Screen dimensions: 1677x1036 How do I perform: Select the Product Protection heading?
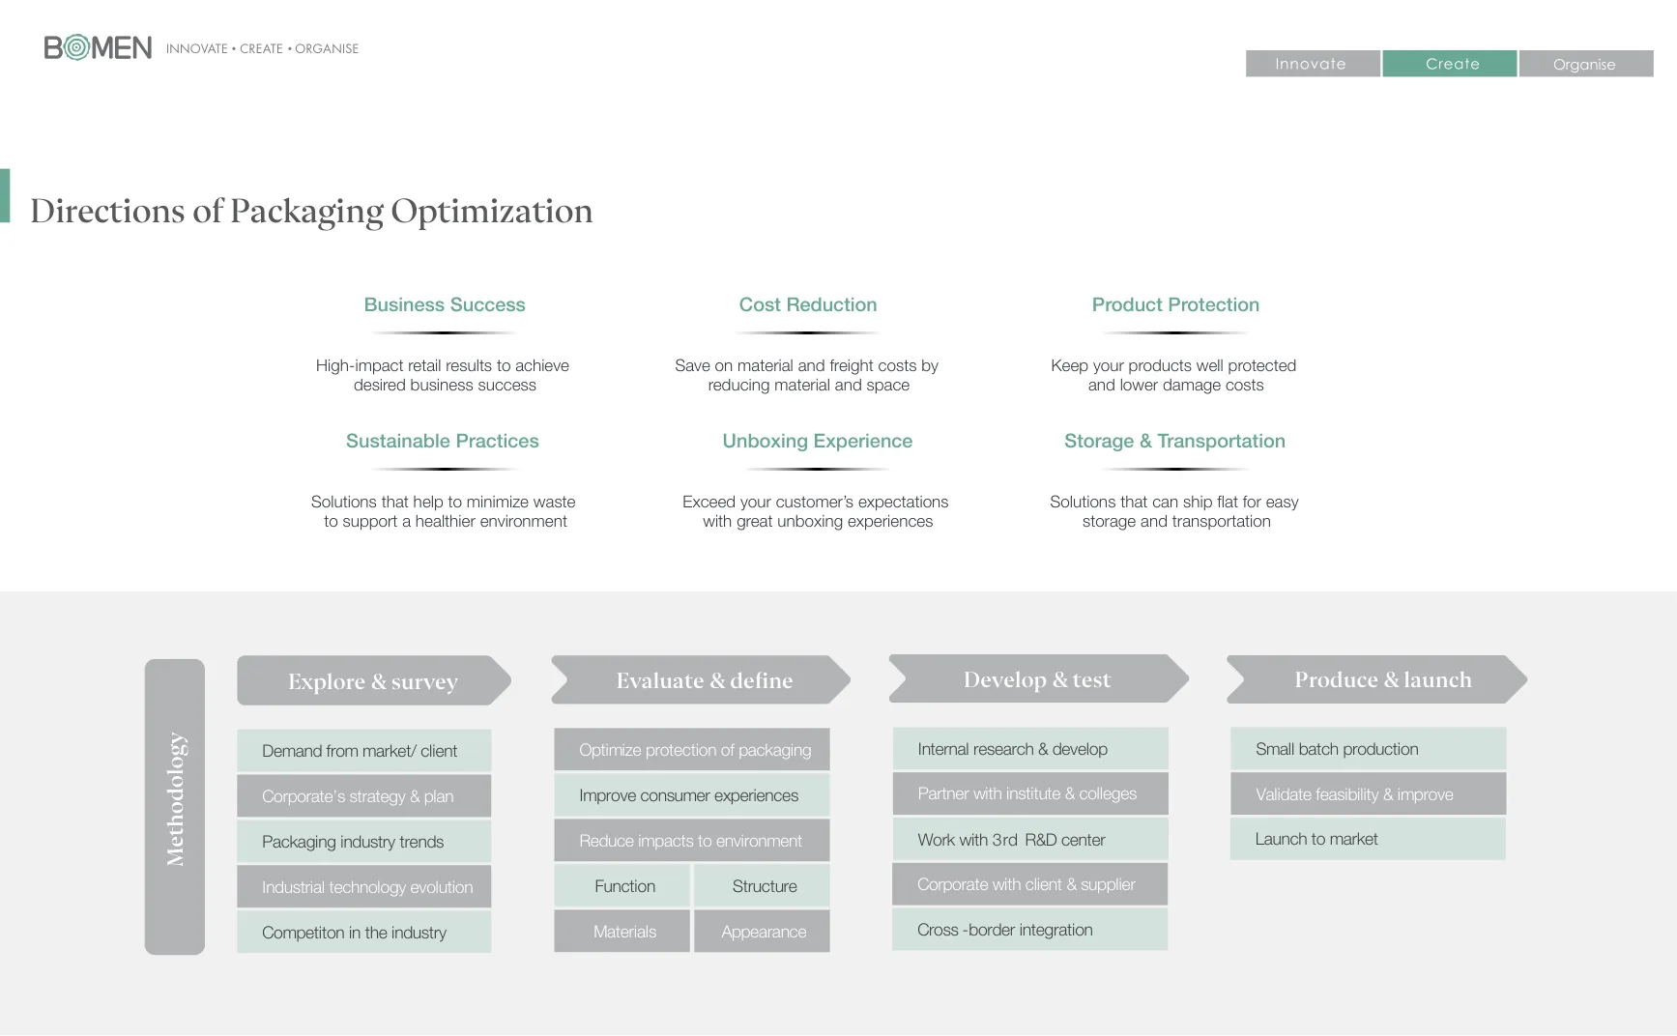1175,305
